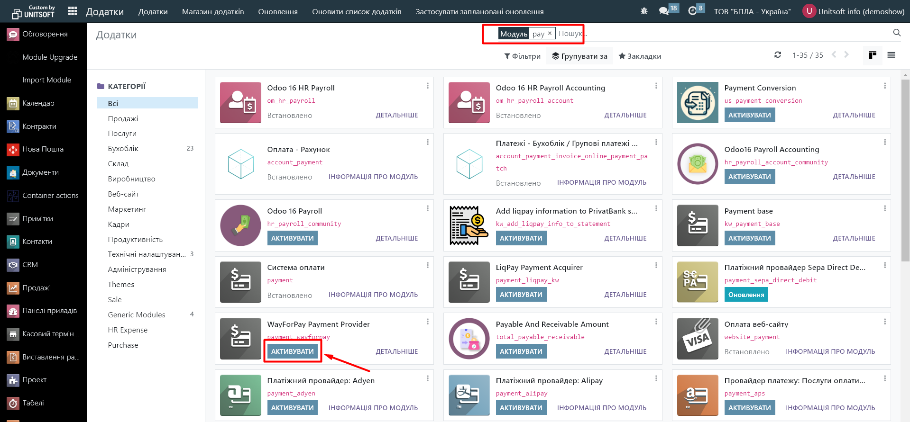The width and height of the screenshot is (910, 422).
Task: Remove the Модуль pay search facet
Action: point(550,33)
